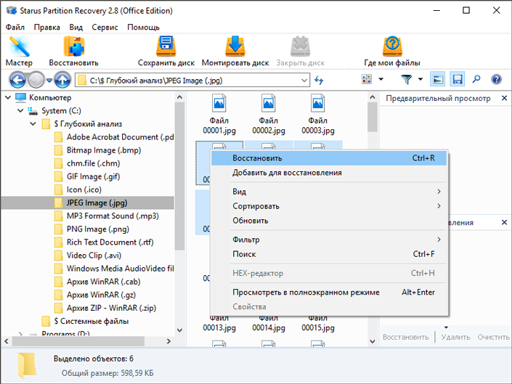
Task: Choose Обновить in the context menu
Action: (x=329, y=221)
